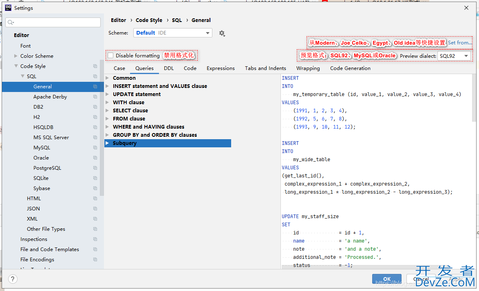Expand the FROM clause section
This screenshot has height=291, width=479.
pos(107,119)
